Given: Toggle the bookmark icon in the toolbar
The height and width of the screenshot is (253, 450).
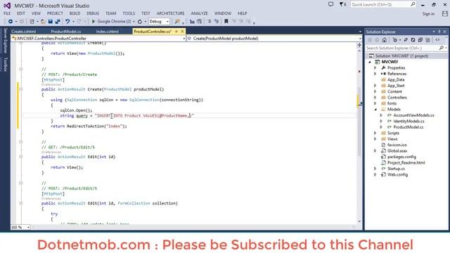Looking at the screenshot, I should click(x=226, y=22).
